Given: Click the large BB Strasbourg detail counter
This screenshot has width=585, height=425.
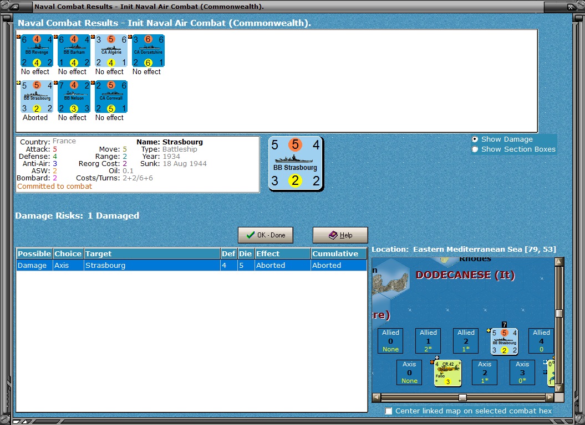Looking at the screenshot, I should [x=296, y=163].
